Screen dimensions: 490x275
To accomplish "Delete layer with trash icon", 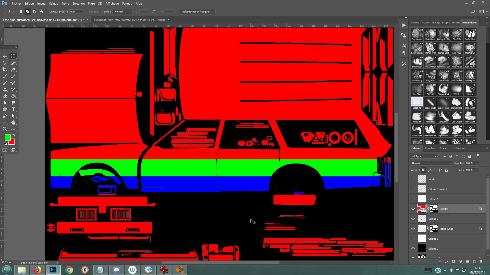I will coord(481,262).
